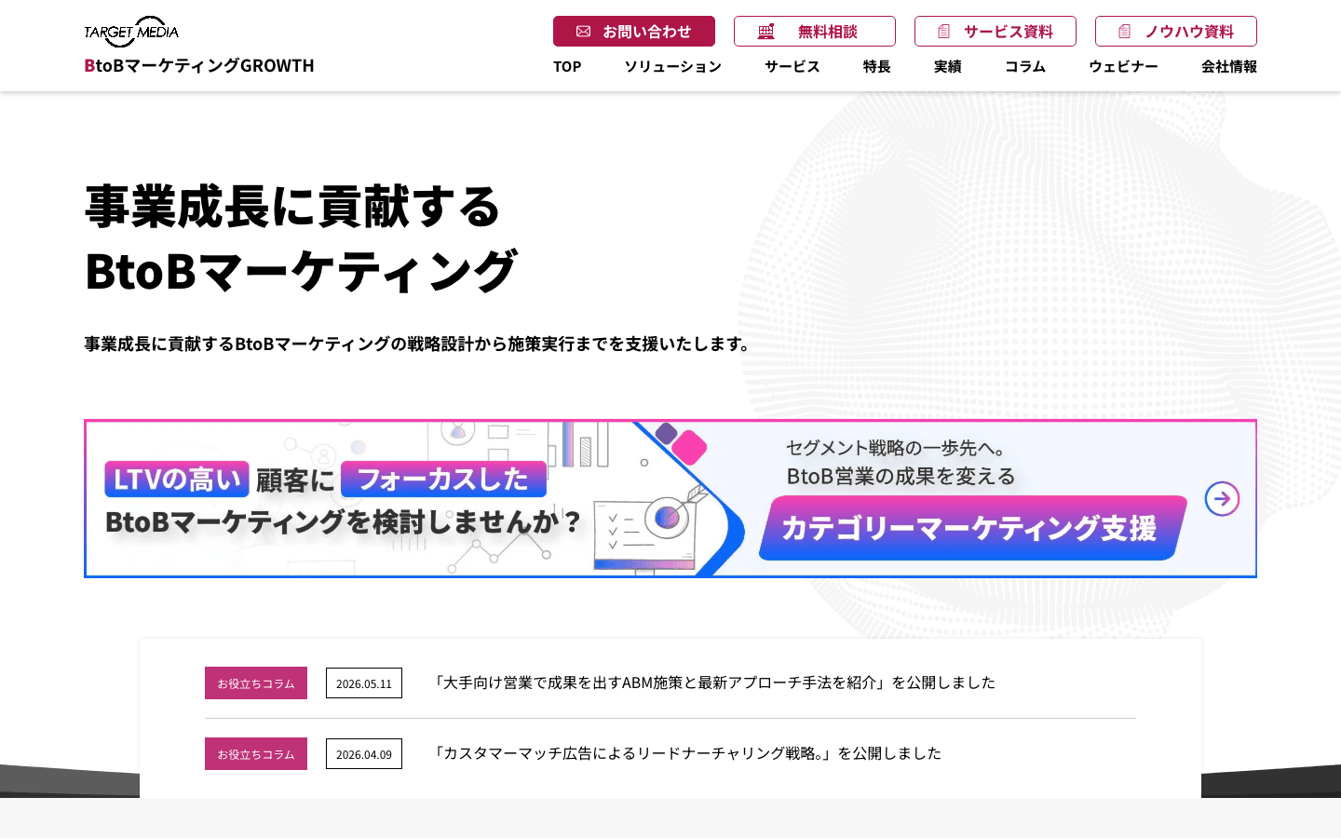
Task: Click the Target Media logo
Action: [131, 32]
